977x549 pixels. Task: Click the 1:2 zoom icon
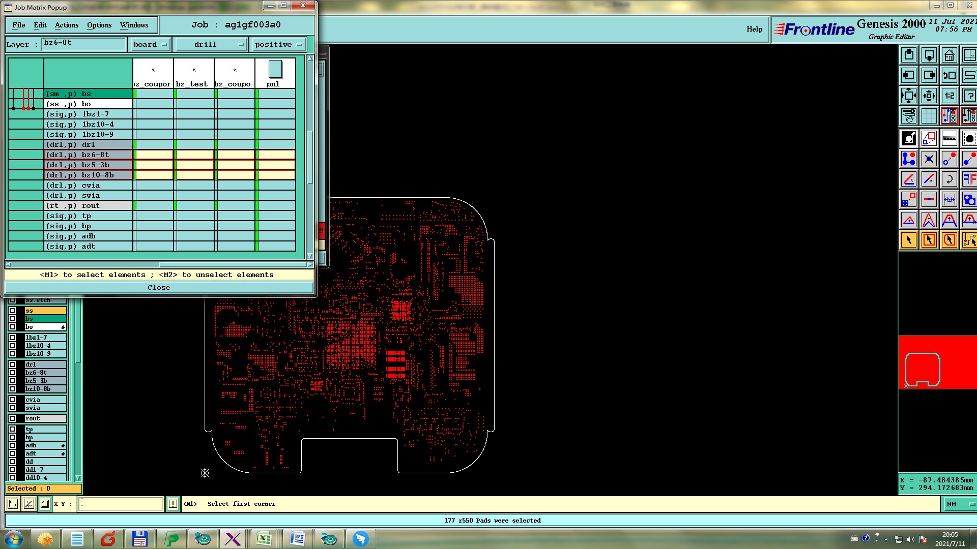pos(949,96)
